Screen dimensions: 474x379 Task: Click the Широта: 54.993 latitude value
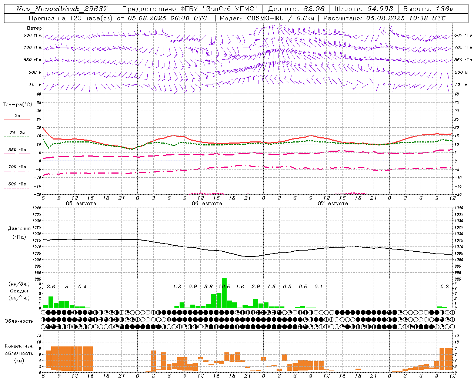[x=364, y=9]
